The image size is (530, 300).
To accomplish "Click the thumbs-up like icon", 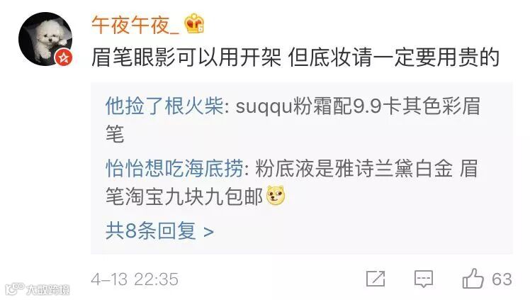I will tap(473, 279).
